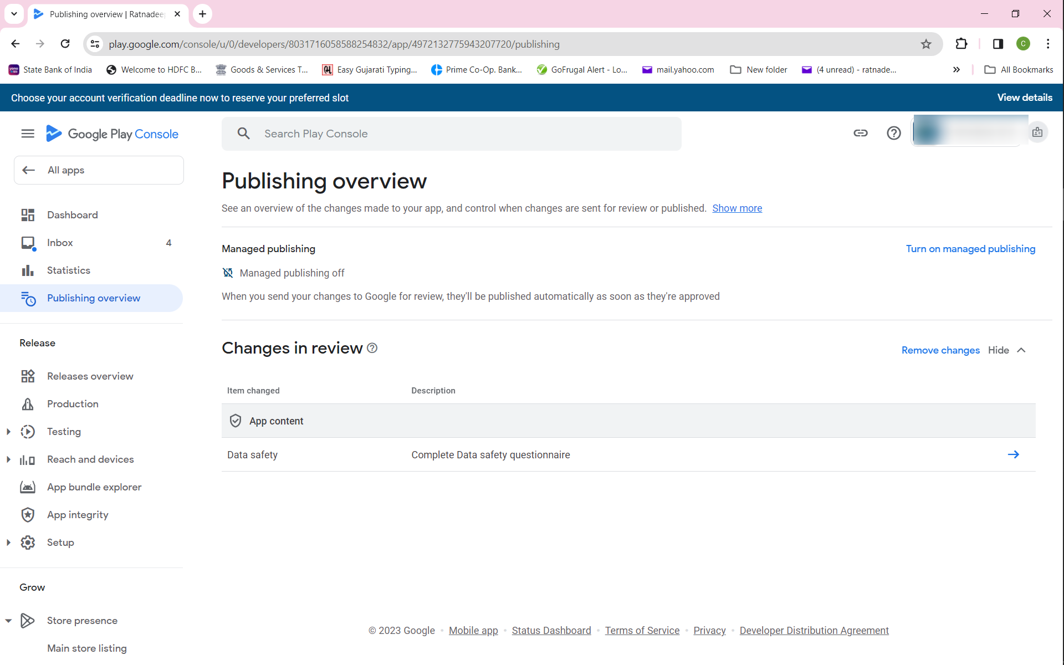Expand the Reach and devices section
This screenshot has width=1064, height=665.
pyautogui.click(x=8, y=459)
